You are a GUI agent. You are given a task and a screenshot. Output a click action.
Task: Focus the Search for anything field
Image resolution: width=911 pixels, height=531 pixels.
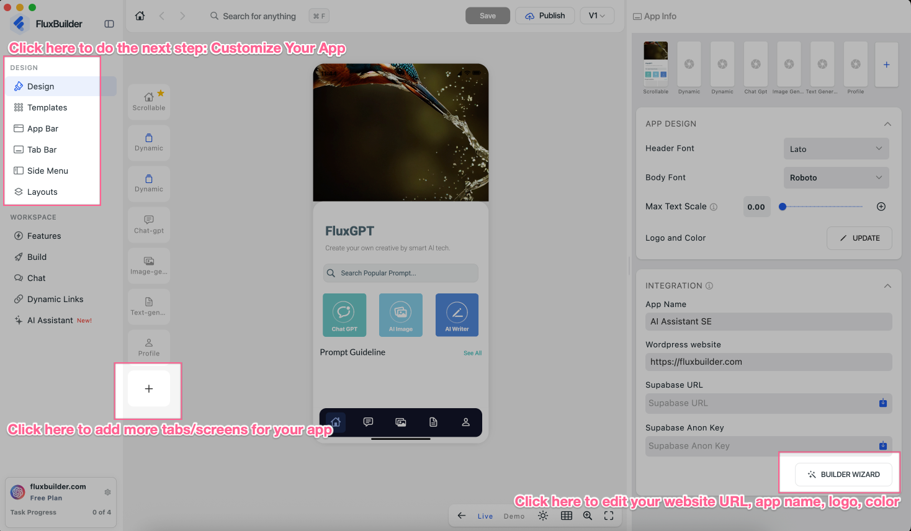tap(259, 16)
